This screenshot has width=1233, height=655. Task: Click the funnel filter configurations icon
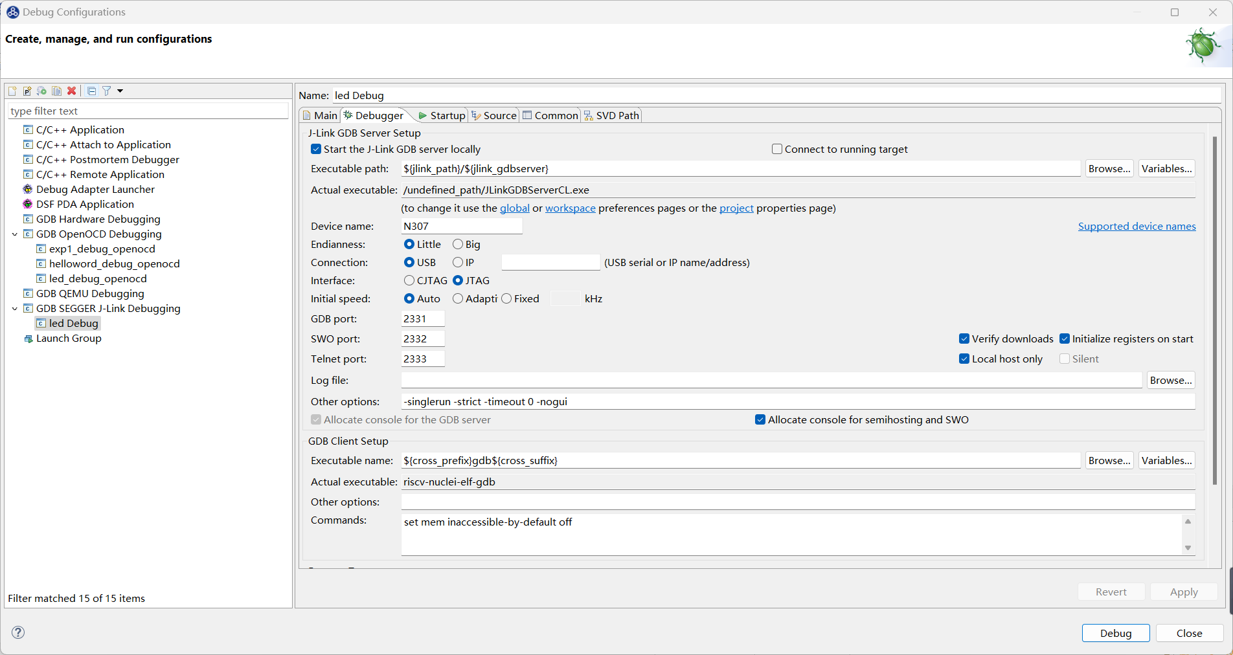point(107,91)
